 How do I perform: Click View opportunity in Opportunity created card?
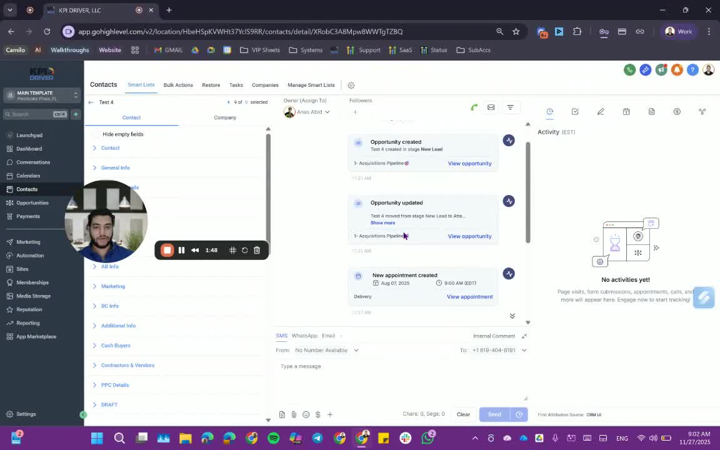(x=469, y=164)
